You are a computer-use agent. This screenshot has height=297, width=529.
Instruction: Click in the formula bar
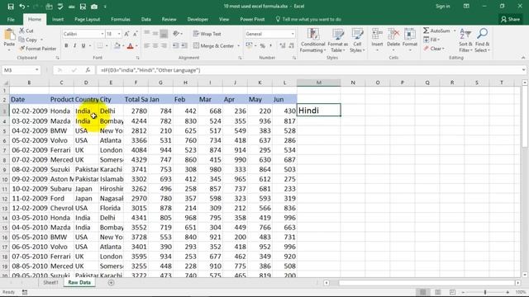(x=308, y=70)
